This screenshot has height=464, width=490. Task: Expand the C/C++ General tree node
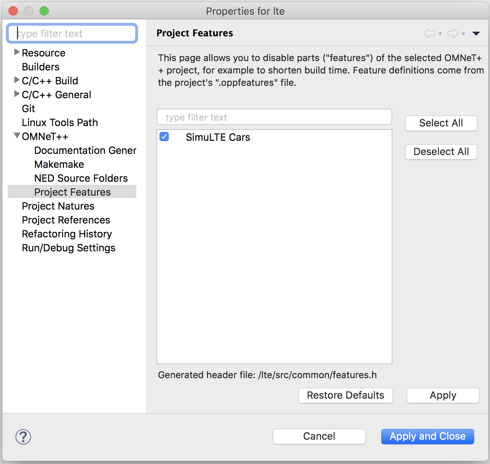click(17, 94)
